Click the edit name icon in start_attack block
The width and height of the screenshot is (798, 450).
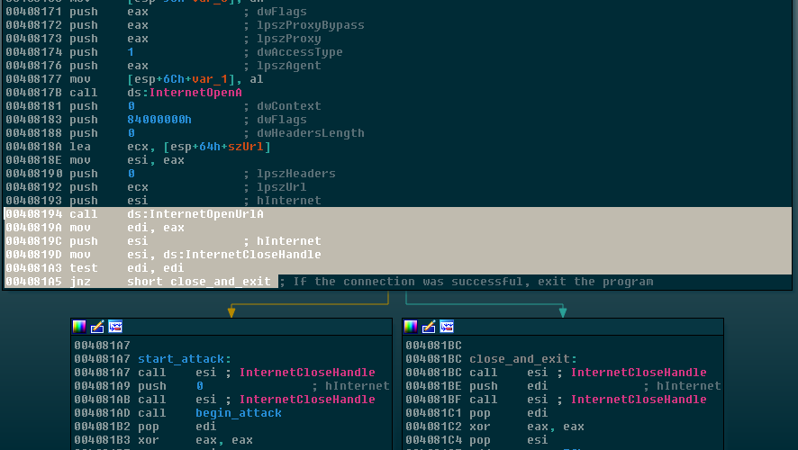(x=97, y=327)
